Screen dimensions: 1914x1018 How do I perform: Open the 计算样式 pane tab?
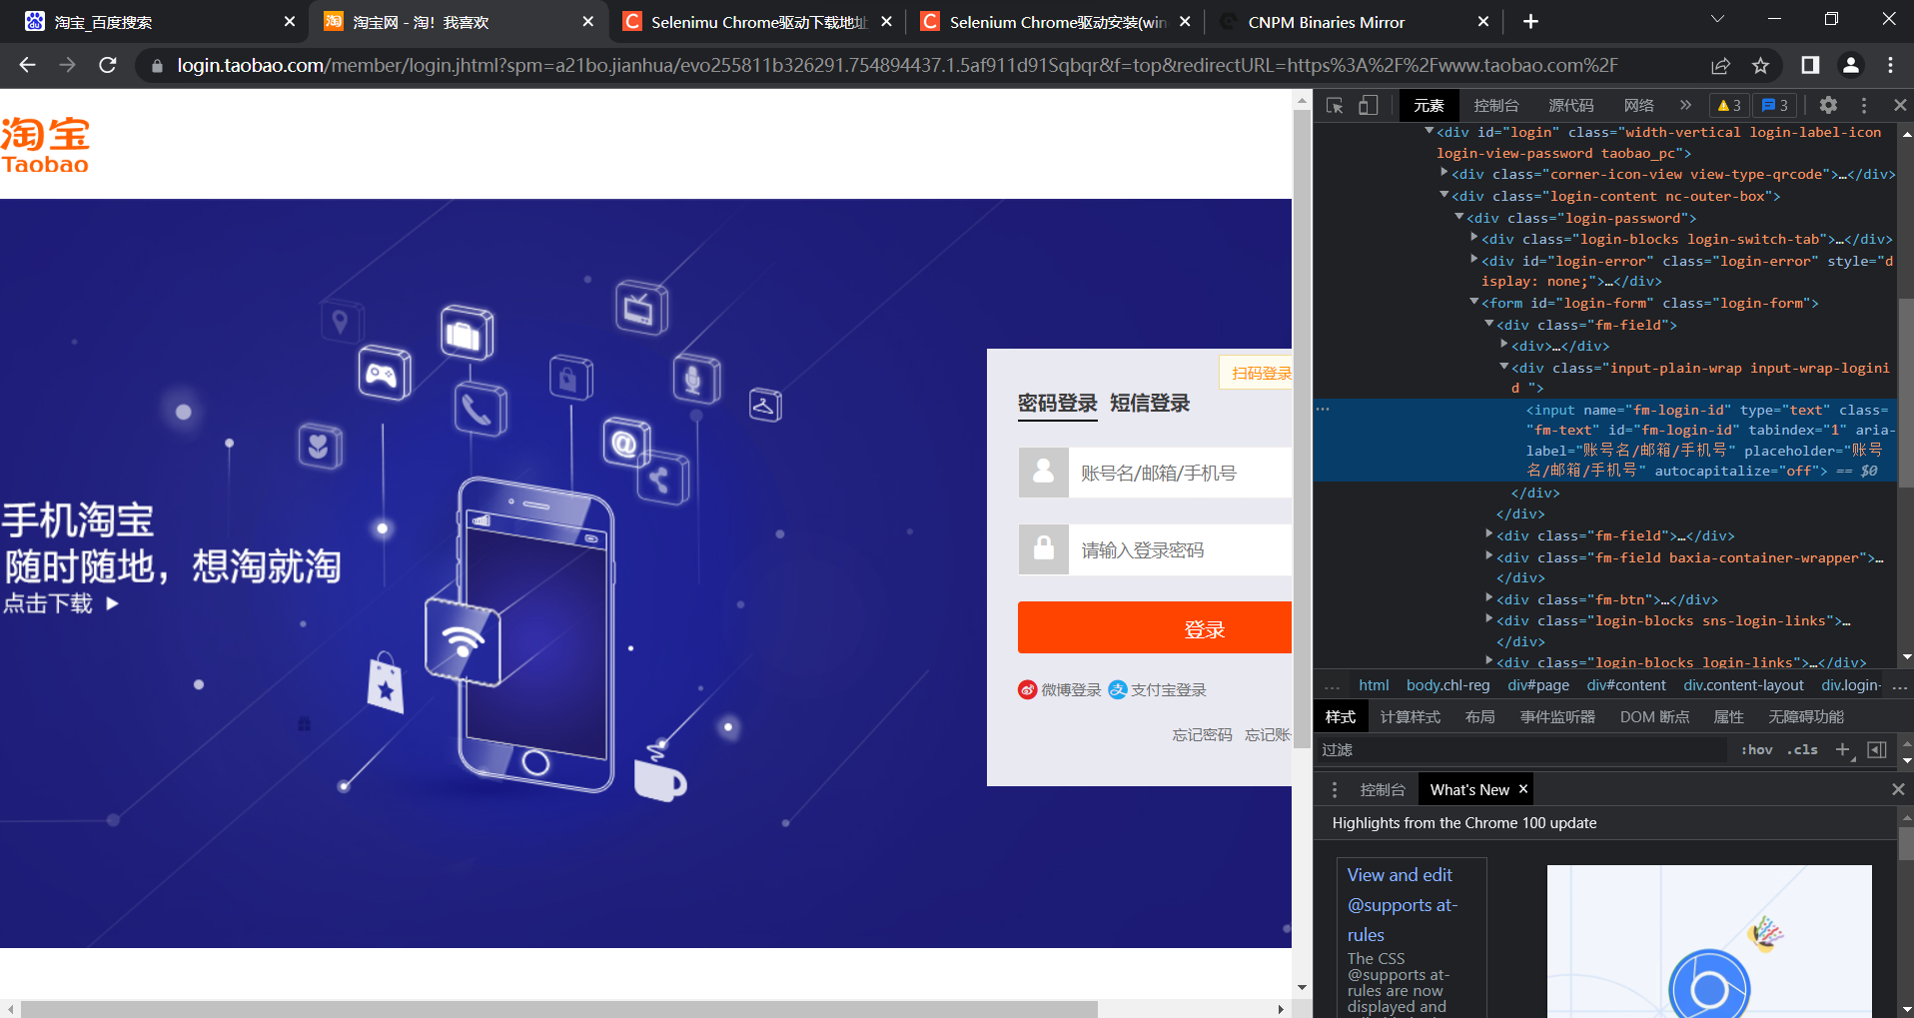pyautogui.click(x=1410, y=717)
